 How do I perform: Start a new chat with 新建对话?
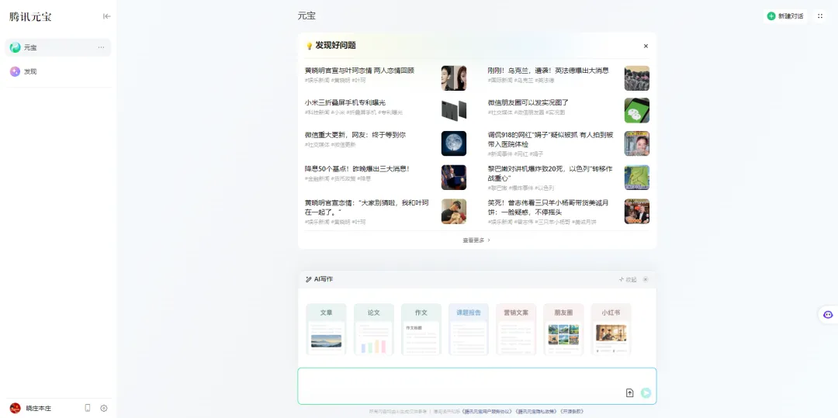pos(785,16)
